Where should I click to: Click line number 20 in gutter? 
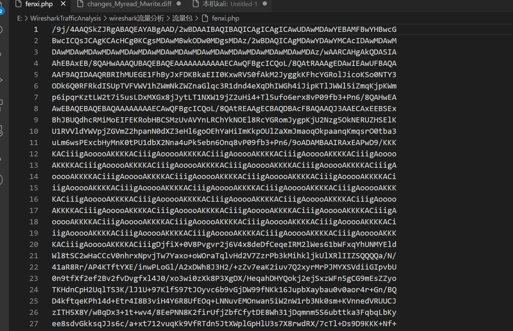click(x=34, y=245)
